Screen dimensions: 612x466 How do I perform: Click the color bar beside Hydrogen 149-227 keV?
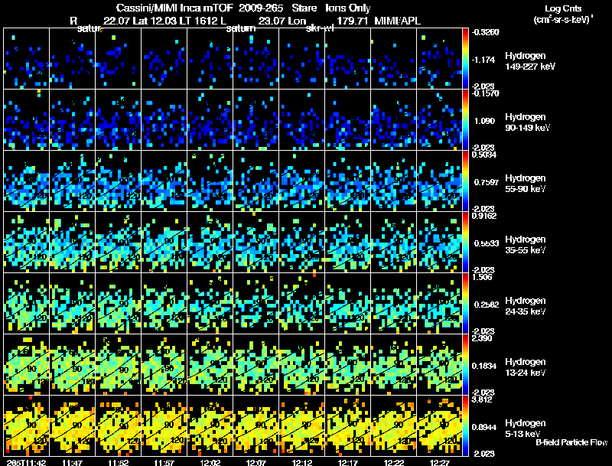[465, 59]
